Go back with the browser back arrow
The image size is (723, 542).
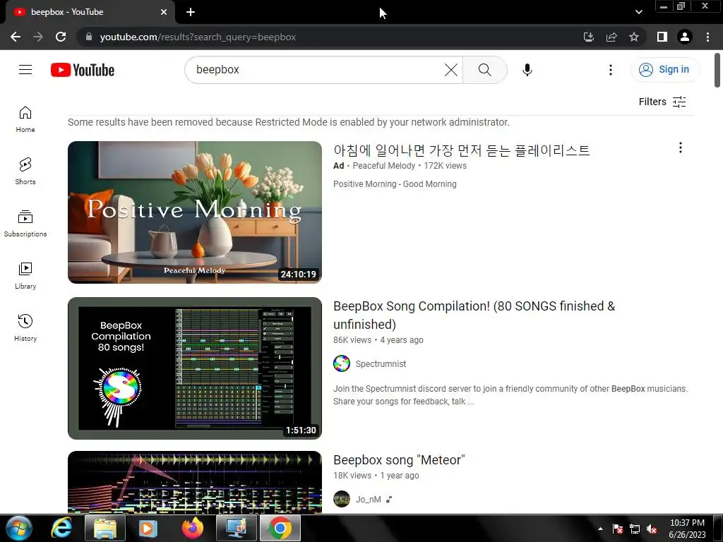pyautogui.click(x=16, y=37)
